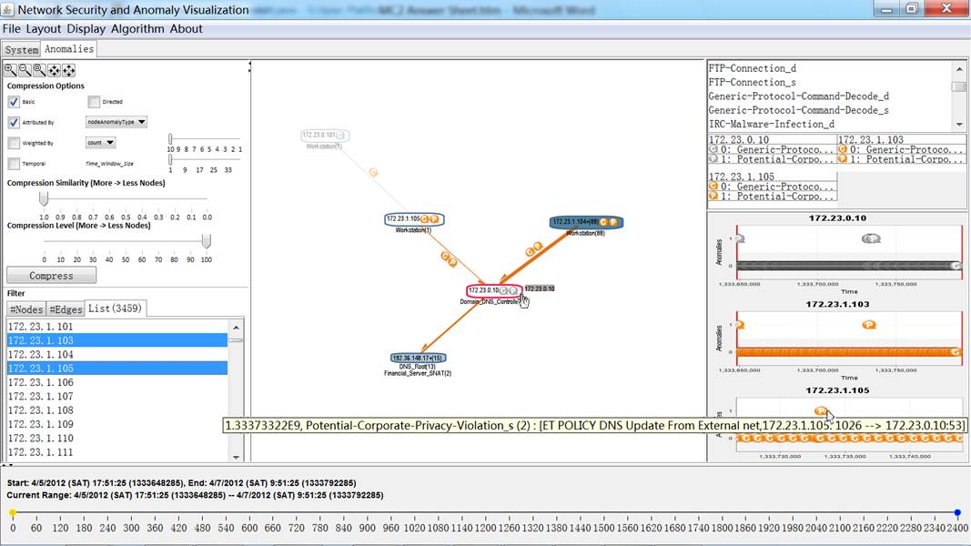Select 172.23.1.105 in the list

(x=117, y=369)
